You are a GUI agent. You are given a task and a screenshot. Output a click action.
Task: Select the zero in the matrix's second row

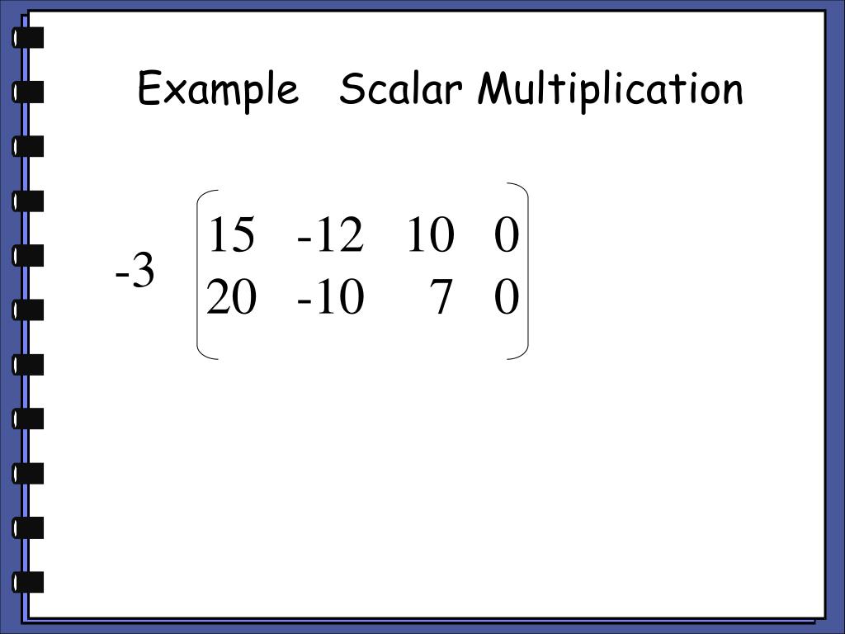507,296
